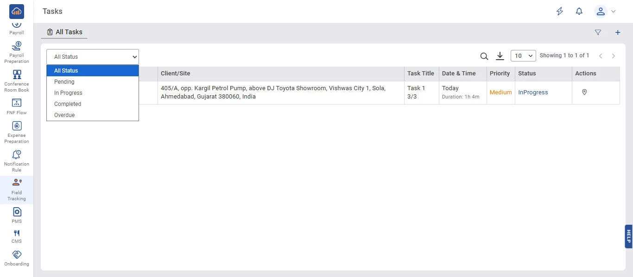This screenshot has width=633, height=277.
Task: Open user profile menu
Action: pos(605,12)
